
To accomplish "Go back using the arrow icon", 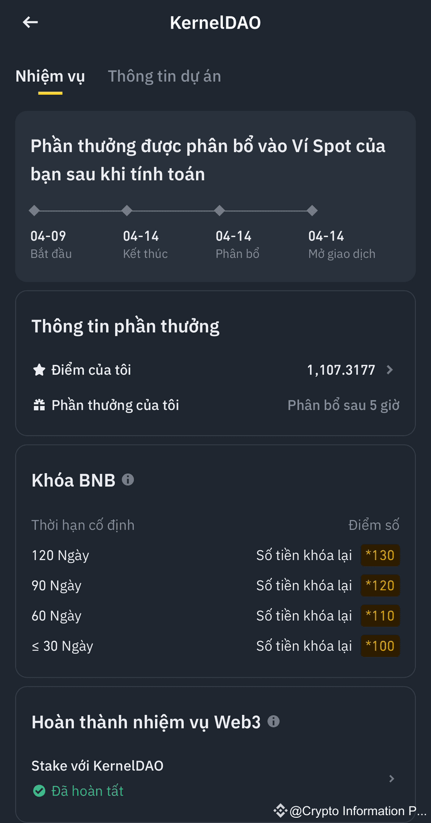I will [30, 22].
